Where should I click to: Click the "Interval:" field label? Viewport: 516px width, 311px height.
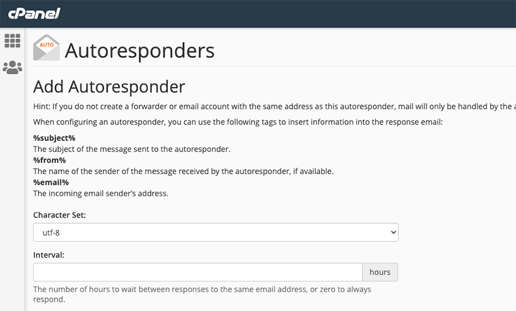point(48,255)
